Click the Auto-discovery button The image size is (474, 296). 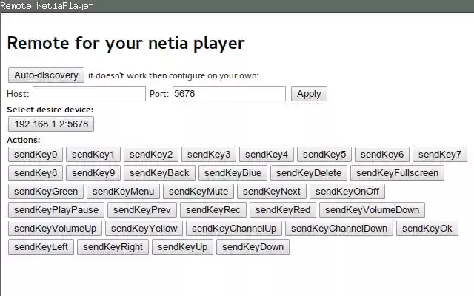click(x=46, y=75)
